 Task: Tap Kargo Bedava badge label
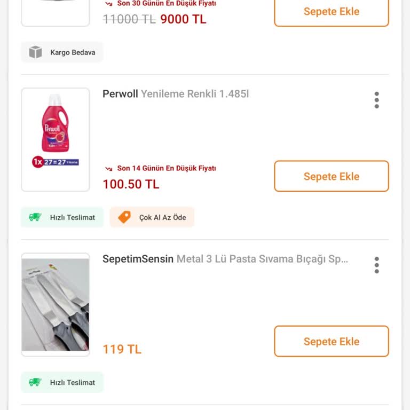coord(73,52)
